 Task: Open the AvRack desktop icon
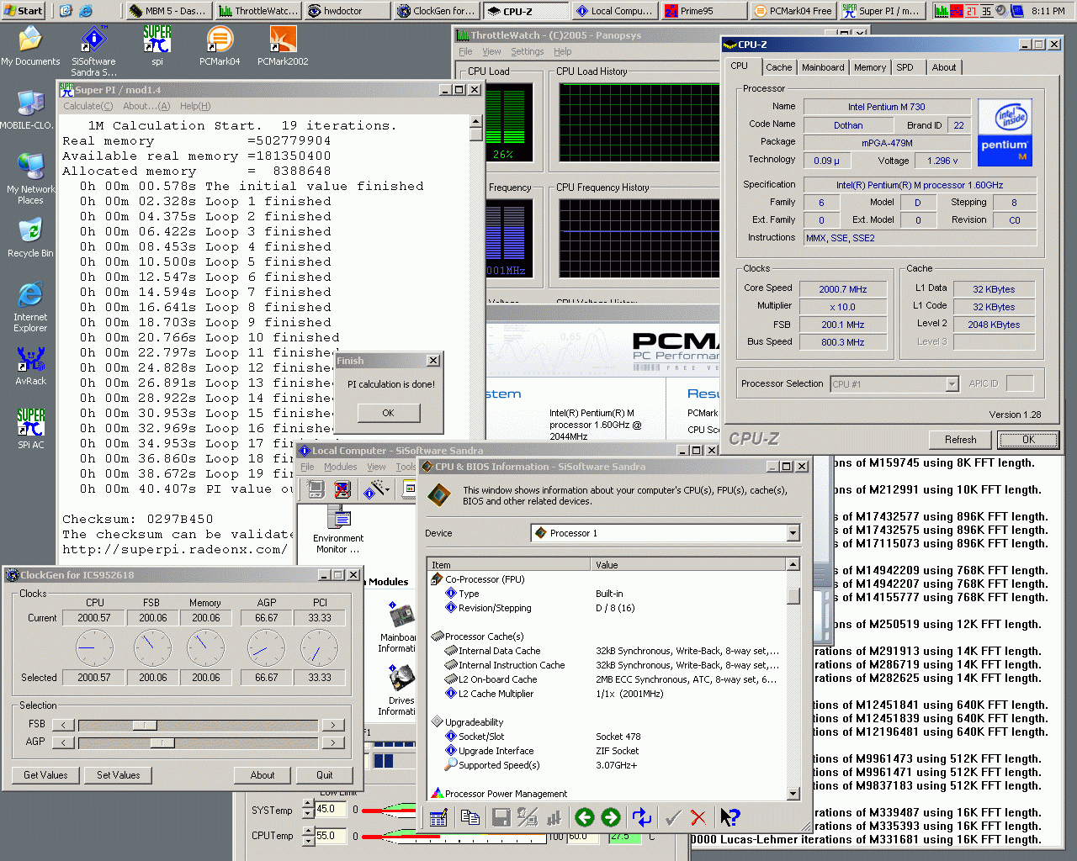[30, 366]
